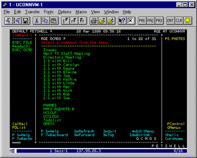Image resolution: width=197 pixels, height=158 pixels.
Task: Click the third font size icon
Action: tap(82, 21)
